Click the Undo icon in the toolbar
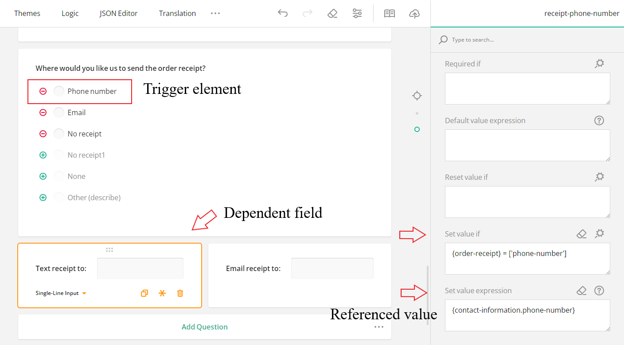Viewport: 624px width, 345px height. pos(283,13)
